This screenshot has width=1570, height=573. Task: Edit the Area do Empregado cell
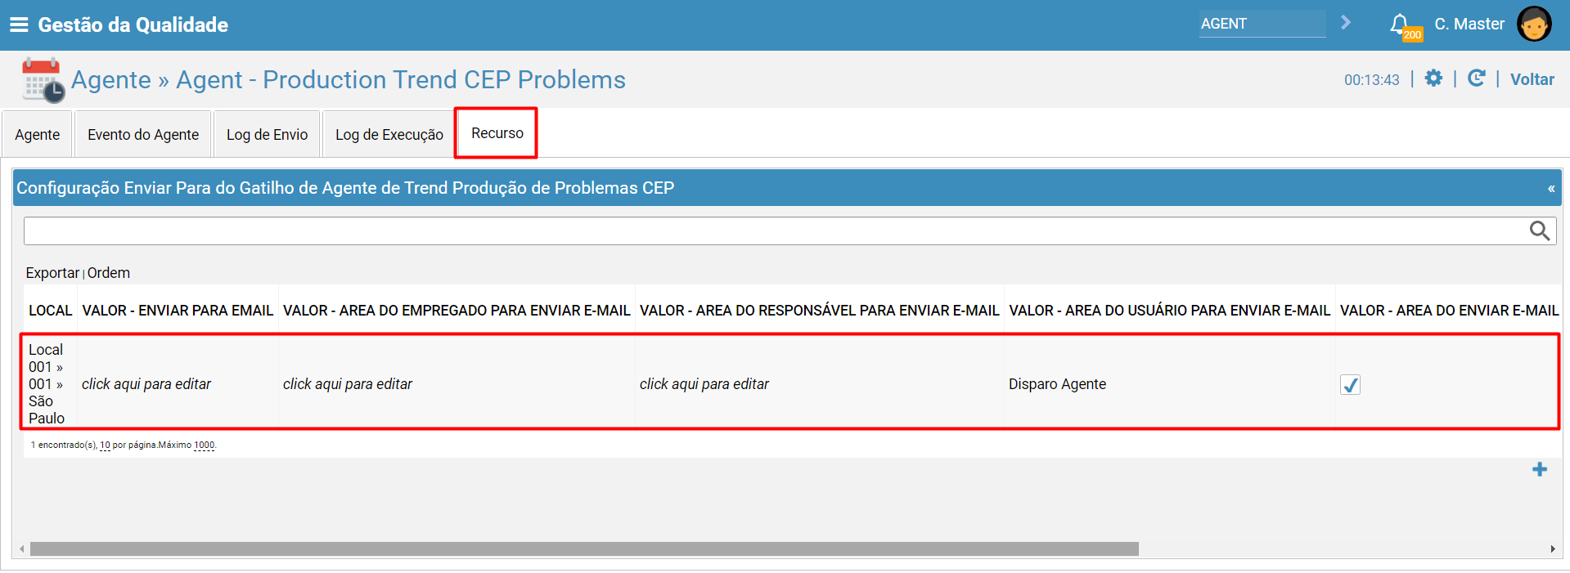(x=348, y=384)
